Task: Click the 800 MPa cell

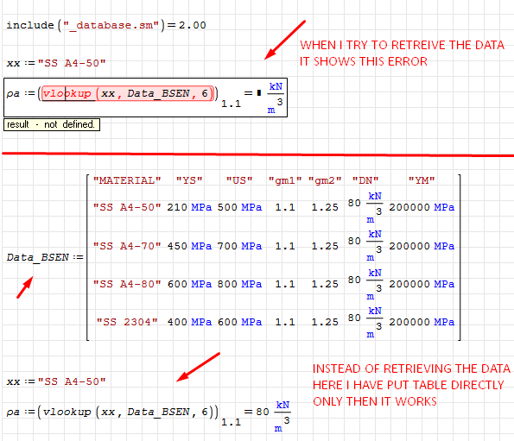Action: click(x=239, y=284)
